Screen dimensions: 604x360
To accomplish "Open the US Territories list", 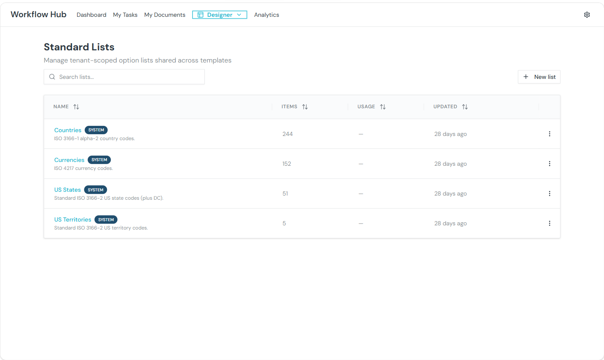I will pyautogui.click(x=73, y=219).
